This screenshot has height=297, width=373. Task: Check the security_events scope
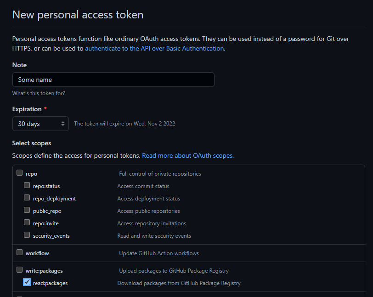[x=27, y=234]
